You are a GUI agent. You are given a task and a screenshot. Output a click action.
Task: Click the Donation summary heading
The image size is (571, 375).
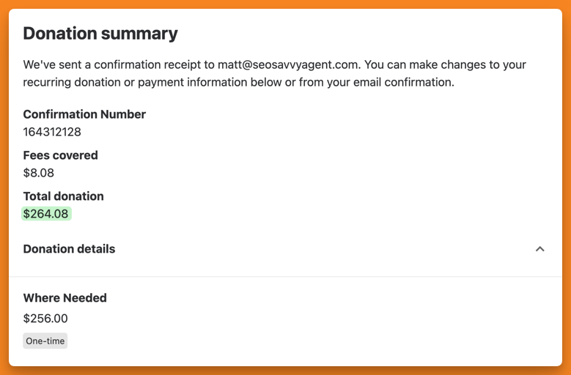click(x=100, y=33)
